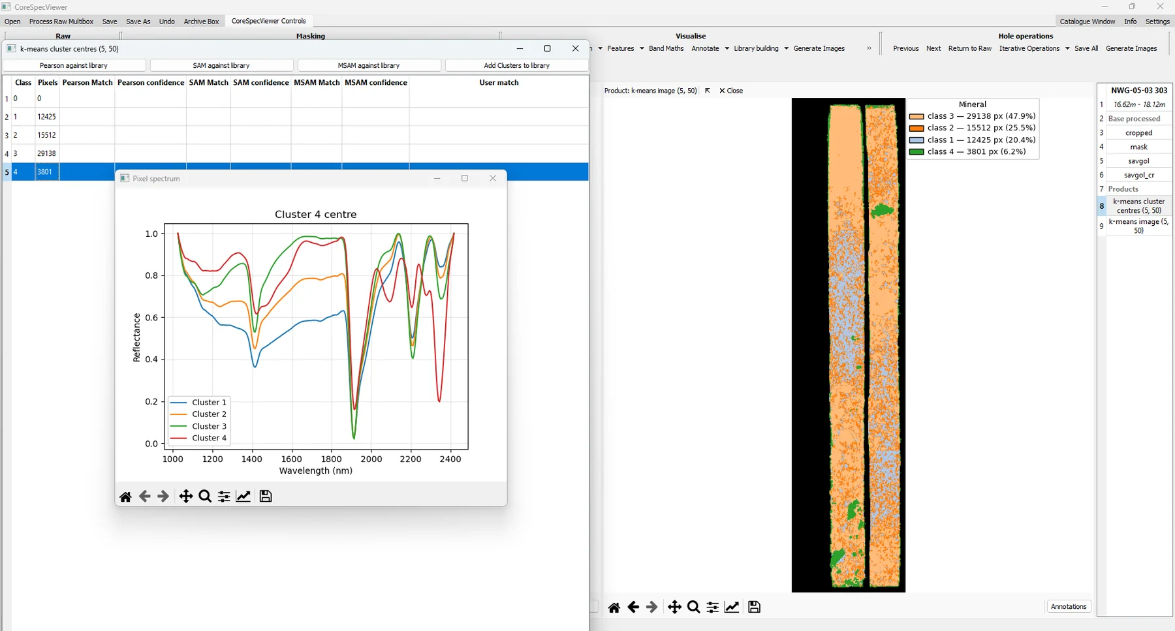This screenshot has width=1175, height=631.
Task: Open Configure subplots in Pixel spectrum toolbar
Action: tap(224, 497)
